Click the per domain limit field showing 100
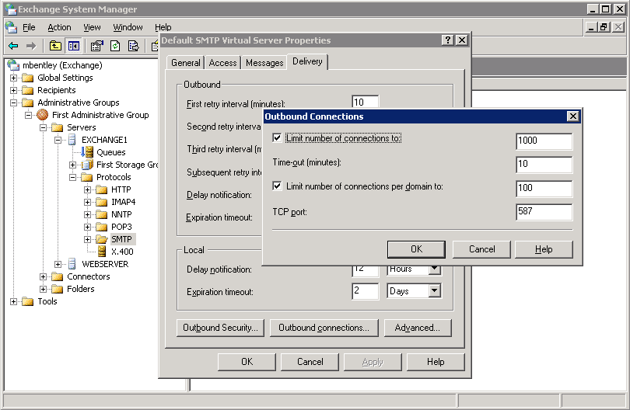The width and height of the screenshot is (630, 410). 544,189
